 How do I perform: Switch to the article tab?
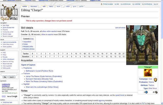(25, 6)
